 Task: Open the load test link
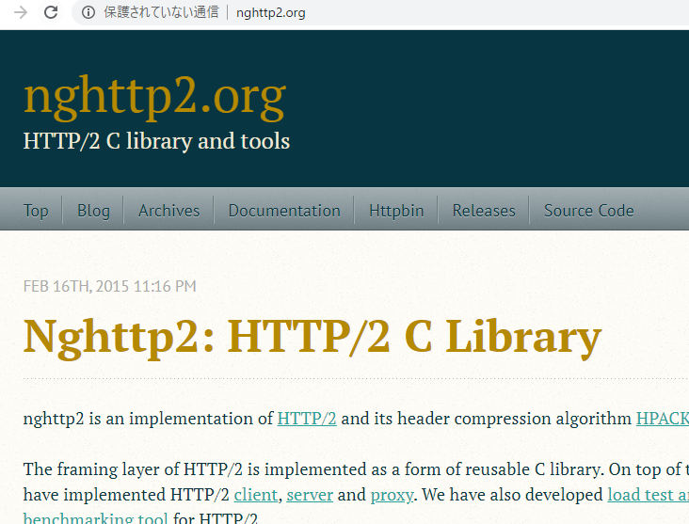pyautogui.click(x=649, y=495)
